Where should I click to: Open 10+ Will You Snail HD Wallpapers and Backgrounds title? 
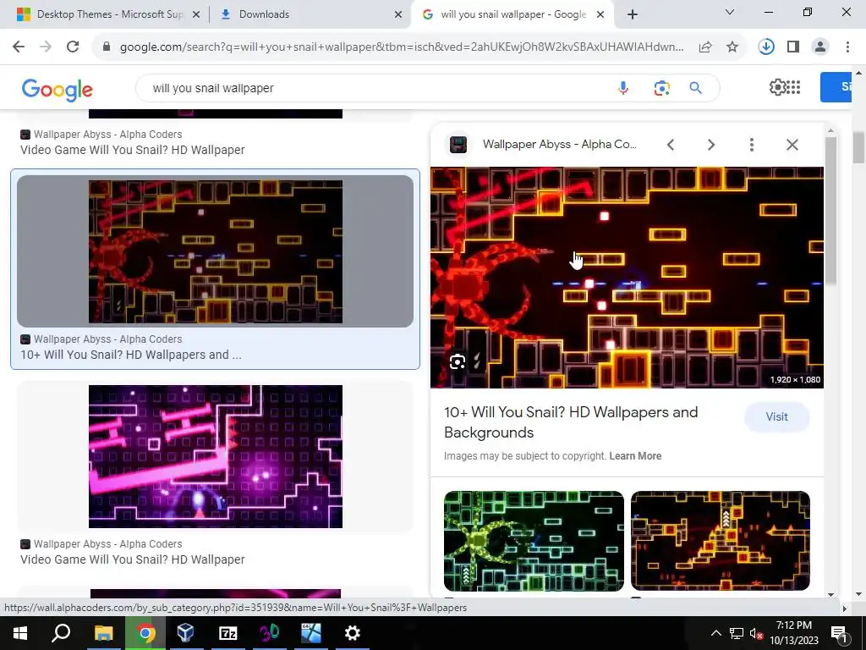571,422
